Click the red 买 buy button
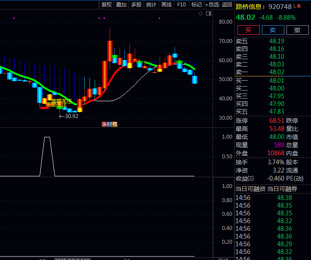This screenshot has height=260, width=311. tap(248, 30)
